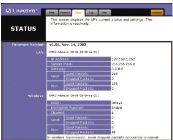The image size is (173, 140).
Task: Select IP address value 192.168.1.251
Action: [x=123, y=59]
